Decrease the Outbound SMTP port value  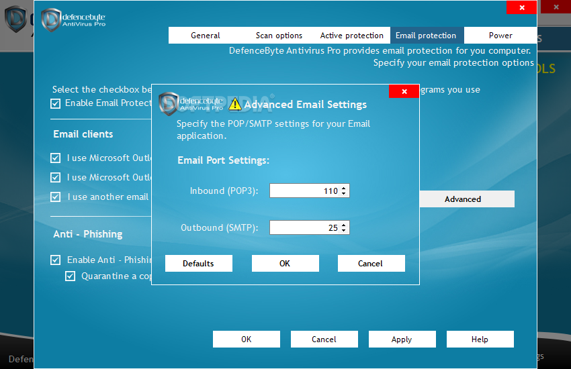pos(344,231)
